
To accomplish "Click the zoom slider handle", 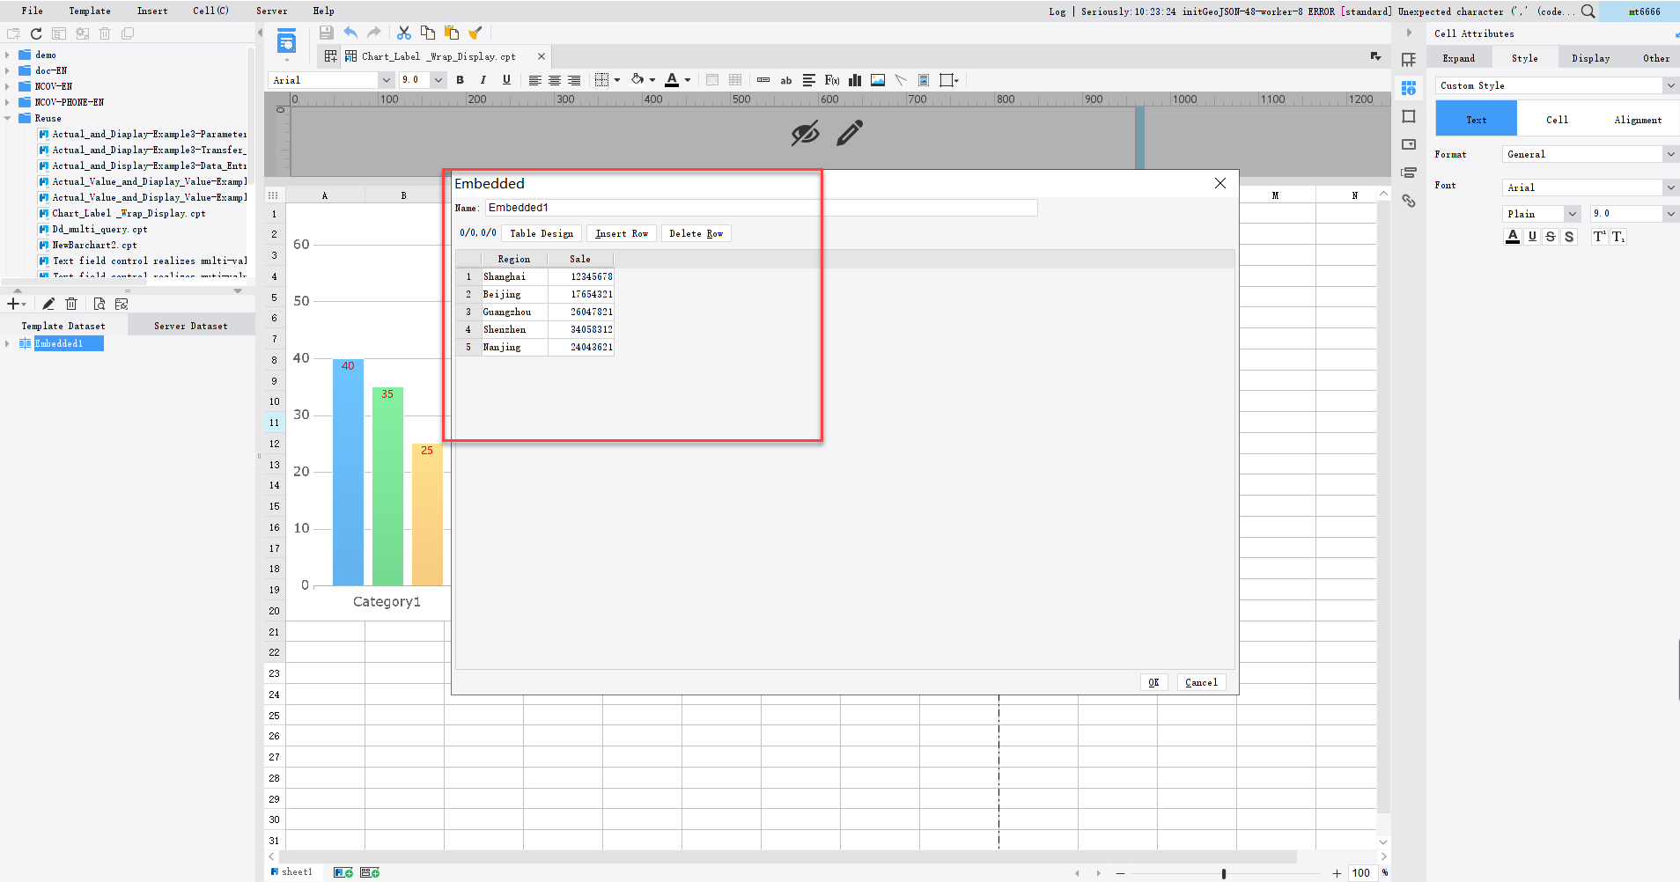I will [1224, 873].
